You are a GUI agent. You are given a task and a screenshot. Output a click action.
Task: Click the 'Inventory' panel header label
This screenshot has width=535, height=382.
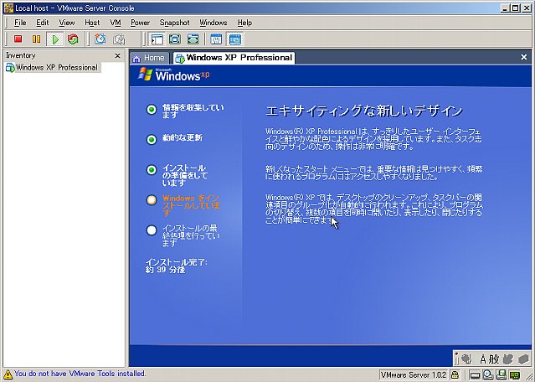click(x=20, y=55)
